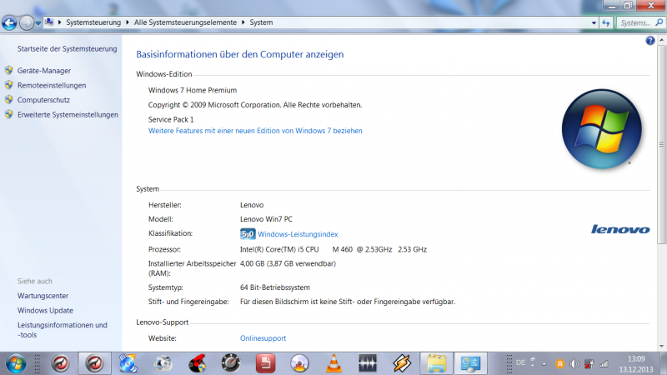Show hidden tray icons arrow

pyautogui.click(x=544, y=364)
